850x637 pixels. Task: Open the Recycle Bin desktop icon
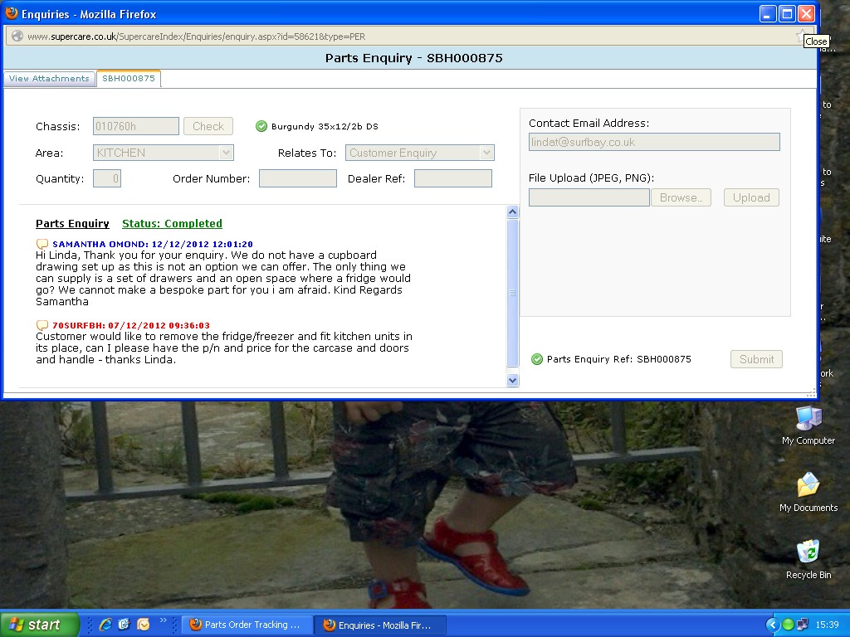[x=808, y=552]
